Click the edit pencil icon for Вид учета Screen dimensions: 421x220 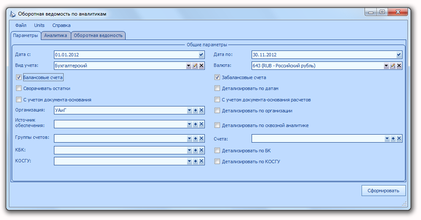pyautogui.click(x=195, y=66)
